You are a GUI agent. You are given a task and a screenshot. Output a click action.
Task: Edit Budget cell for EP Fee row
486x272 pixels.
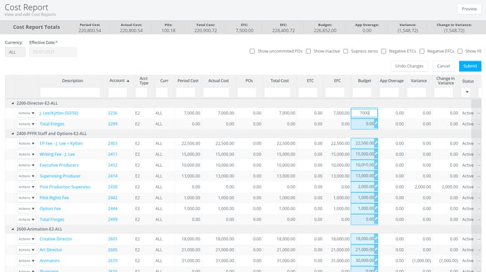tap(364, 144)
